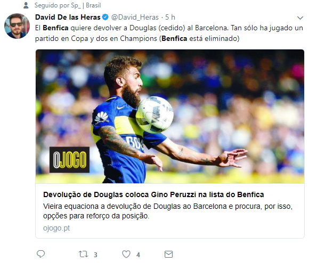
Task: Like the tweet with the heart icon
Action: [x=126, y=254]
